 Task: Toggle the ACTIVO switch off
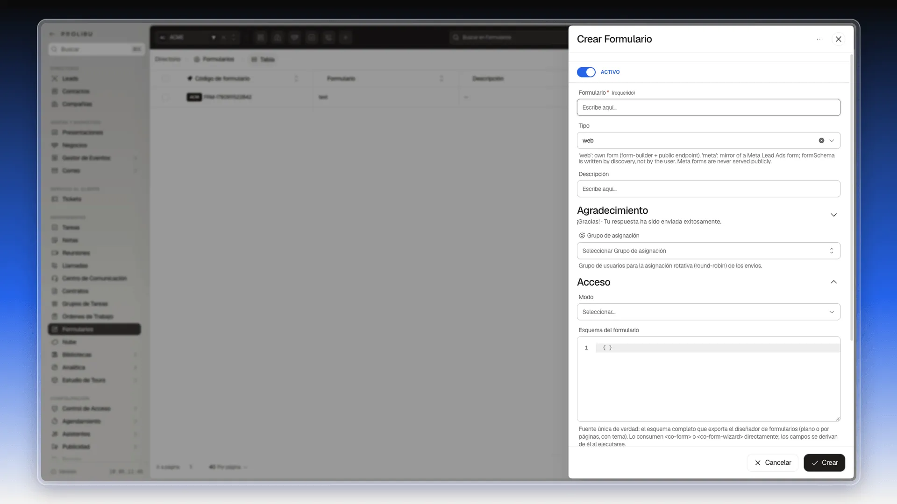(586, 72)
